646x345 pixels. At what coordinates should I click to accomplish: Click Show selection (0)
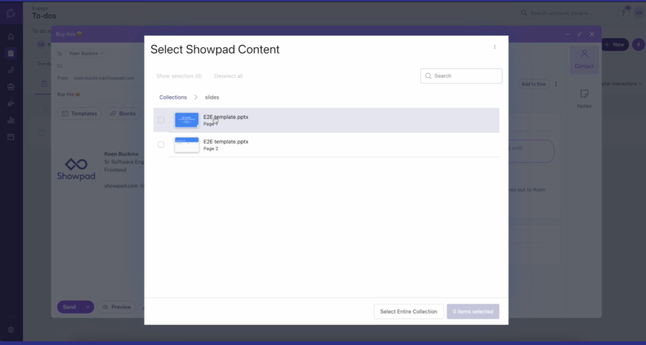coord(179,76)
